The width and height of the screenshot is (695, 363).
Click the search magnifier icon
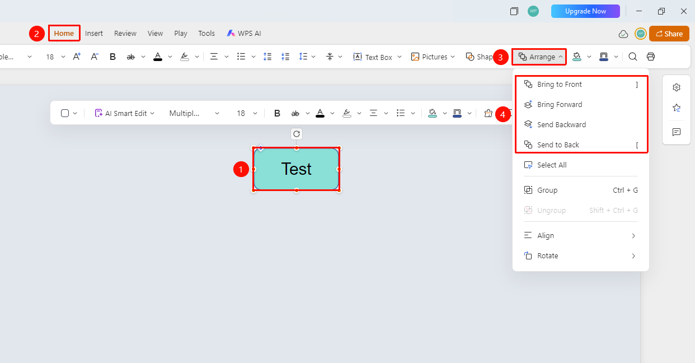coord(633,57)
